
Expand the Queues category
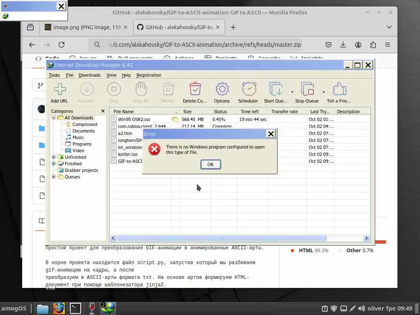54,176
